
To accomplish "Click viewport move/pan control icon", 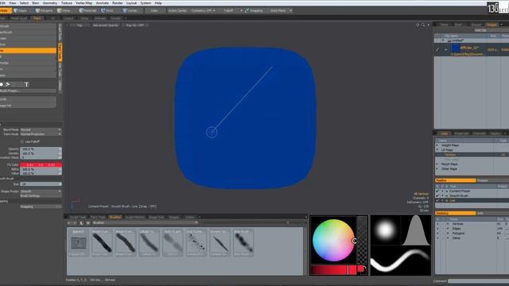I will (x=418, y=25).
